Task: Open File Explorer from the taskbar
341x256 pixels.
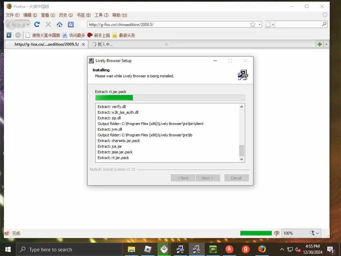Action: click(x=131, y=249)
